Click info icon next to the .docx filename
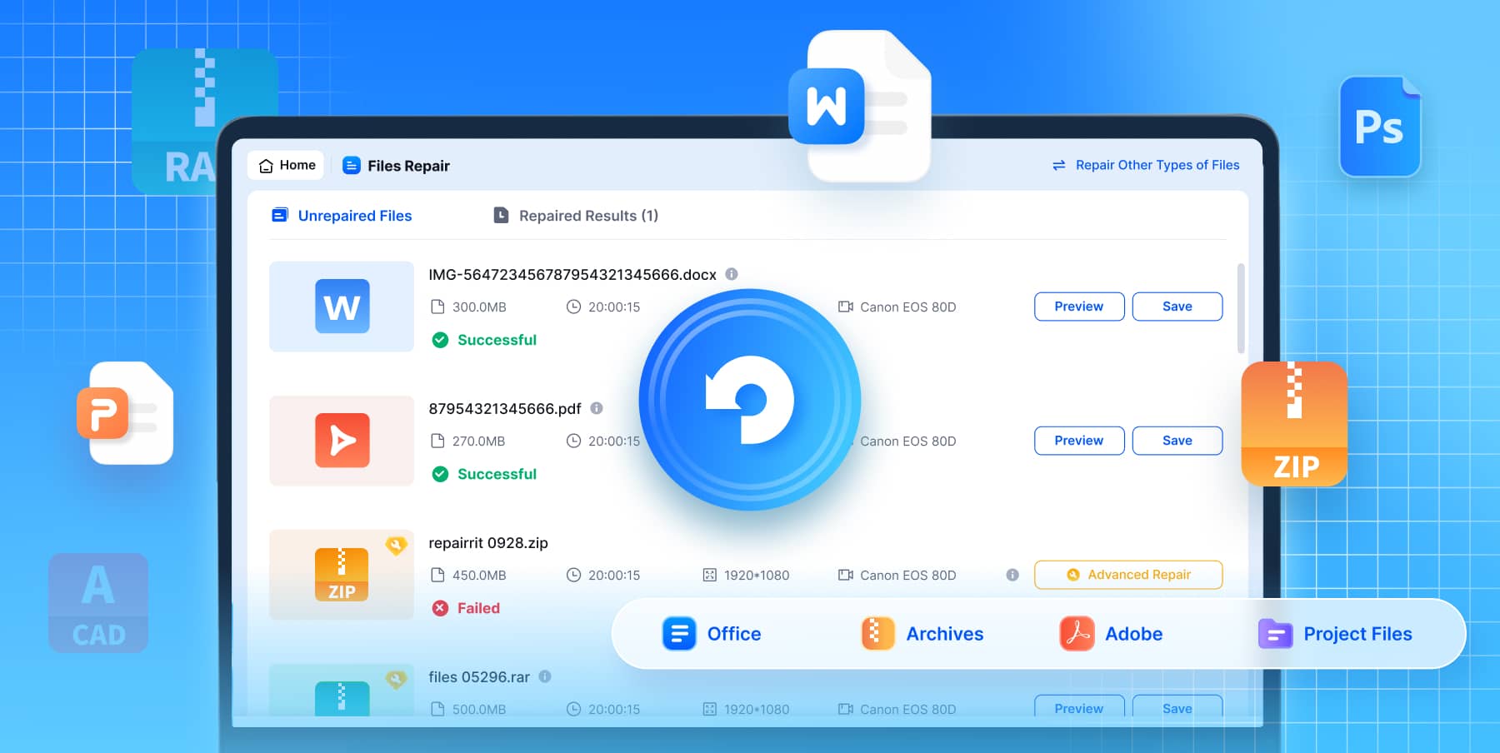The height and width of the screenshot is (753, 1500). (x=732, y=274)
